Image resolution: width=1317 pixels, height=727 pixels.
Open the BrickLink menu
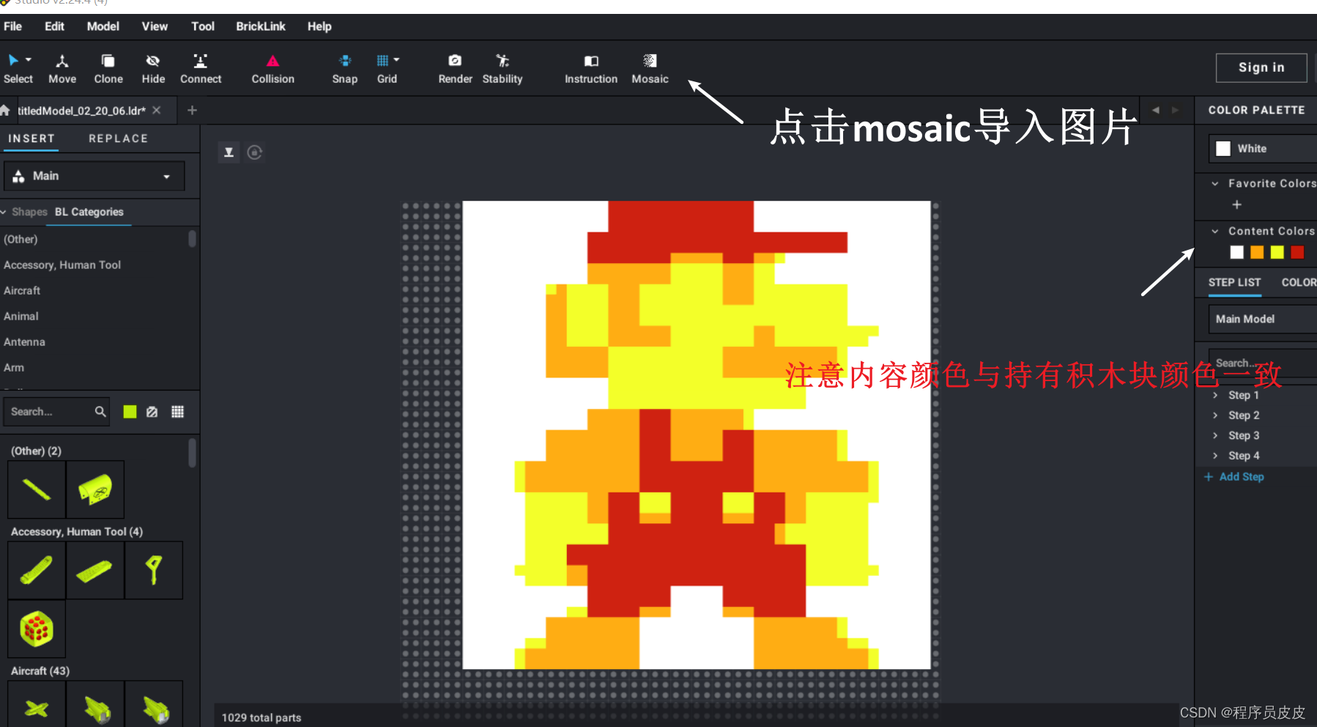tap(261, 26)
